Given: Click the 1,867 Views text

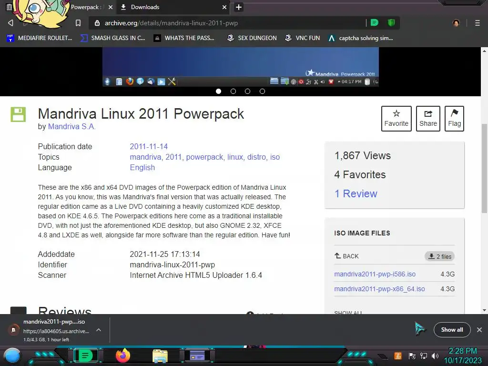Looking at the screenshot, I should 362,156.
